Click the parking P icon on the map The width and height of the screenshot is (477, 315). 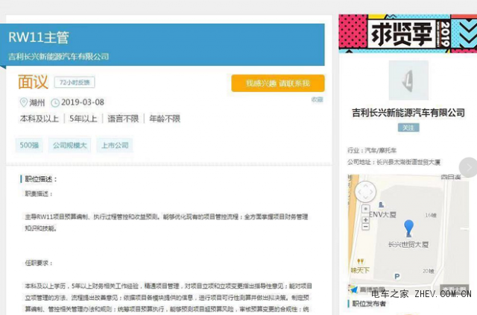[x=397, y=276]
